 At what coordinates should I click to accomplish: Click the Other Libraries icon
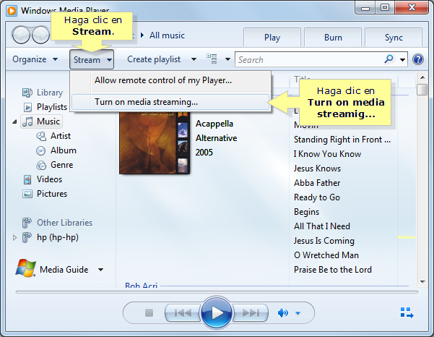click(x=27, y=223)
